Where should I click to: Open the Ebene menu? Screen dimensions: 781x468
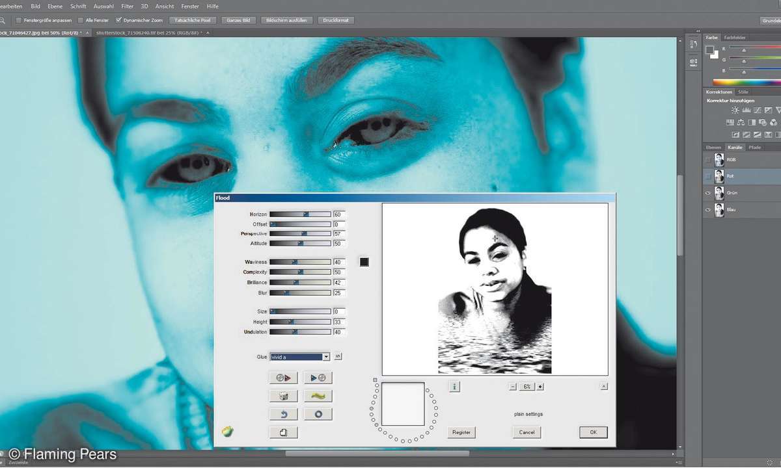[x=55, y=6]
